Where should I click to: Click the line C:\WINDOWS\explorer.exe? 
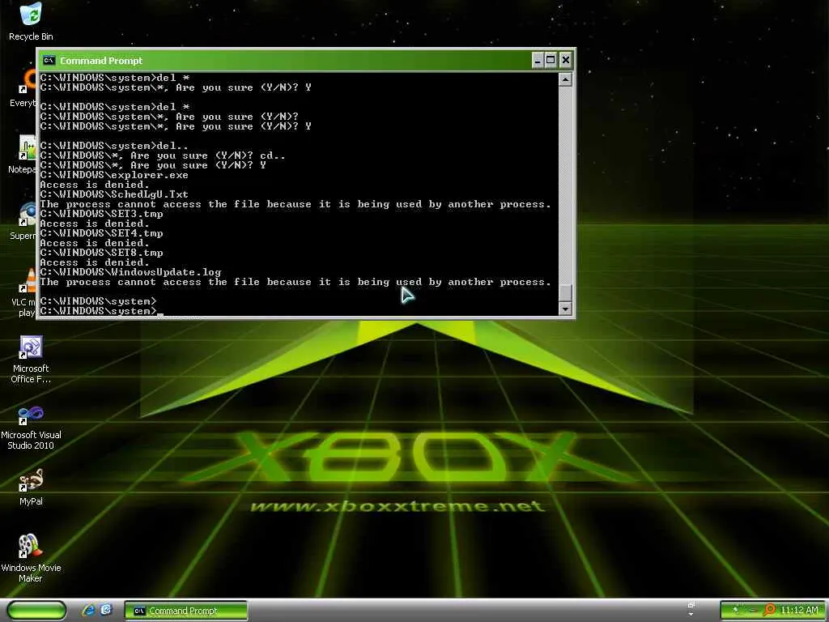coord(113,175)
